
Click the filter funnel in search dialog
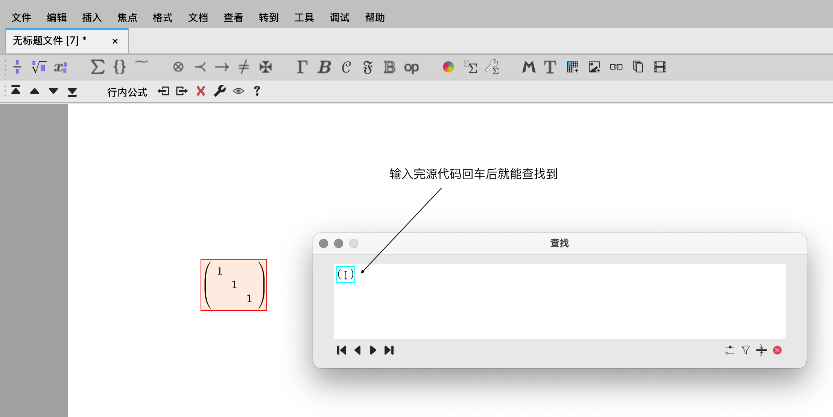tap(745, 350)
